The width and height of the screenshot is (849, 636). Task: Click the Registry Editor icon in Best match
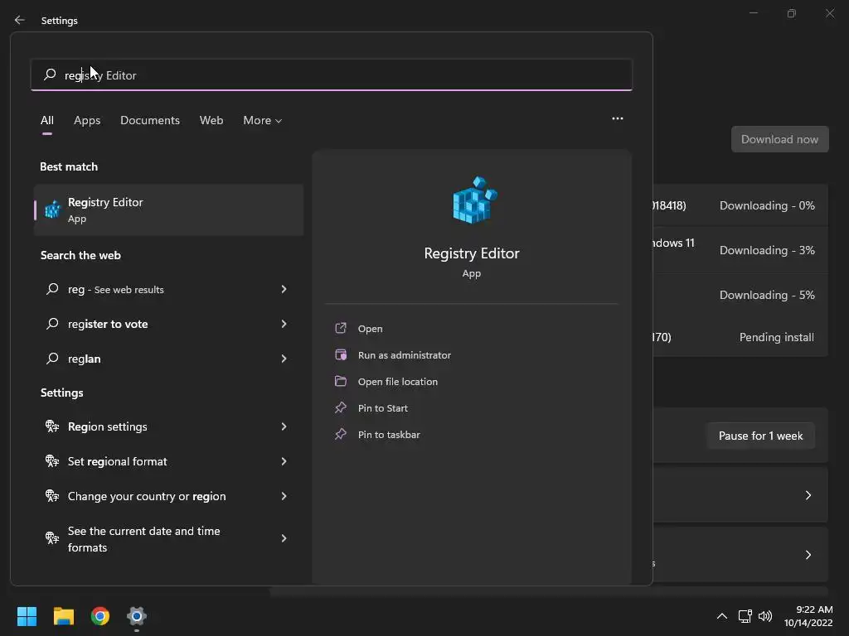(x=52, y=210)
